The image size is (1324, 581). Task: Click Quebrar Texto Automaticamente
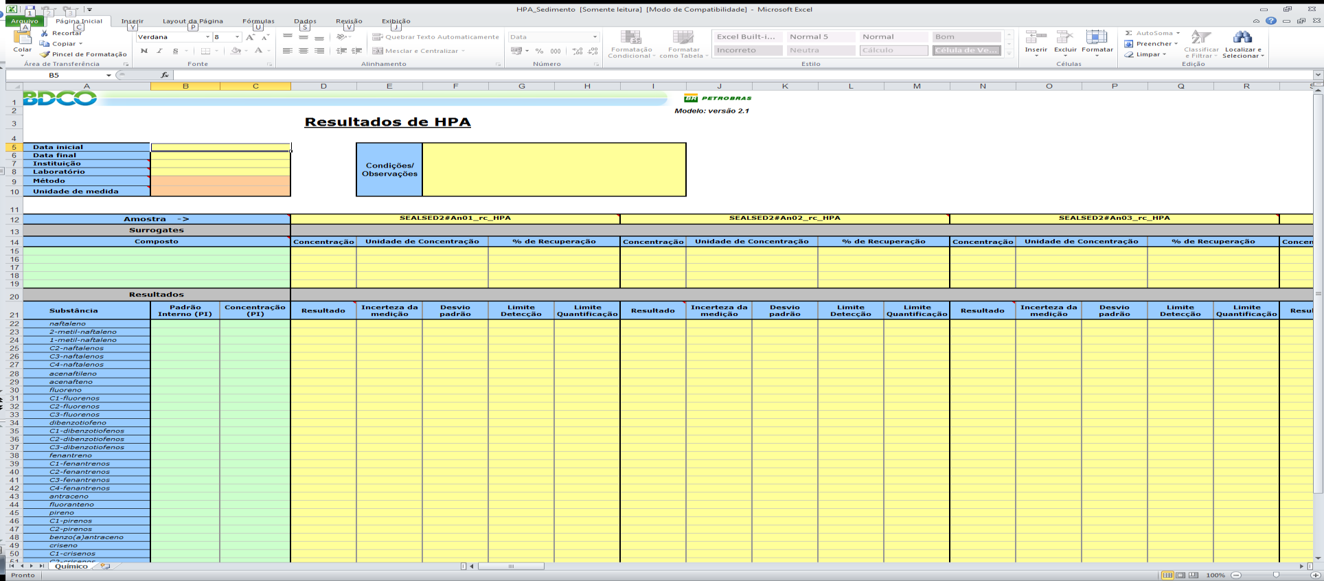click(x=435, y=37)
